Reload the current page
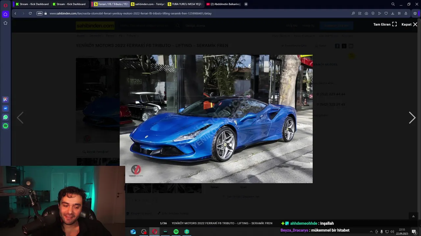Image resolution: width=421 pixels, height=236 pixels. [30, 13]
